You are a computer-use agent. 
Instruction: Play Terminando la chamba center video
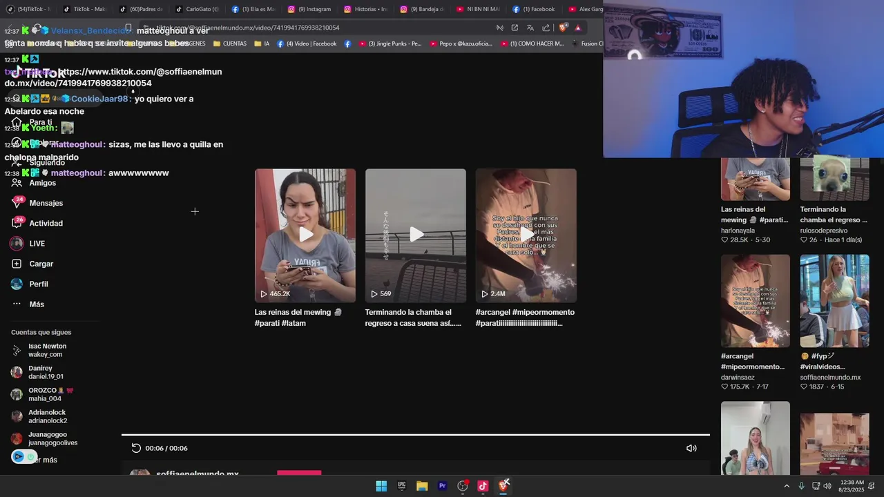point(416,235)
